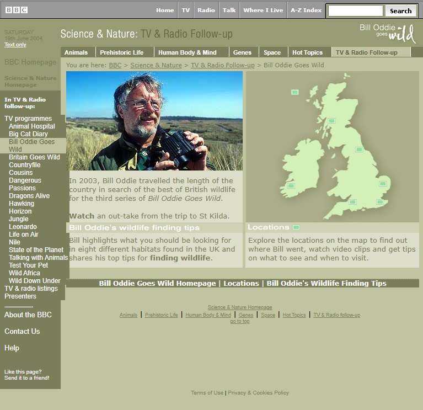Click into the search text field
The width and height of the screenshot is (423, 410).
[355, 11]
